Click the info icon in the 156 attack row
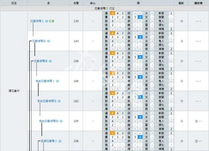 (50, 61)
